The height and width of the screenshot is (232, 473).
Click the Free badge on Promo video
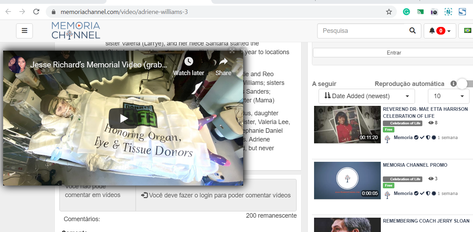coord(388,186)
